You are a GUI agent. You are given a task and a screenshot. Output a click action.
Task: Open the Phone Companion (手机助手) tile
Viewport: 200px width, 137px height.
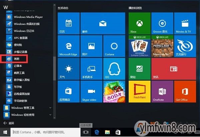coord(91,69)
